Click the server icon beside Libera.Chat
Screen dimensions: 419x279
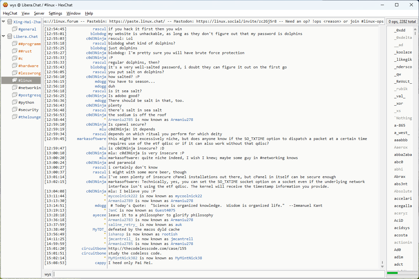click(x=10, y=37)
